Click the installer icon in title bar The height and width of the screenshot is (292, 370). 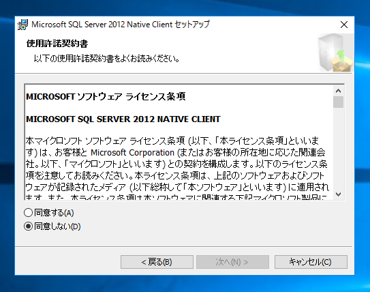23,25
